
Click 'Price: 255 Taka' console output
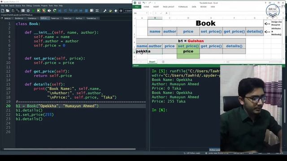coord(169,102)
